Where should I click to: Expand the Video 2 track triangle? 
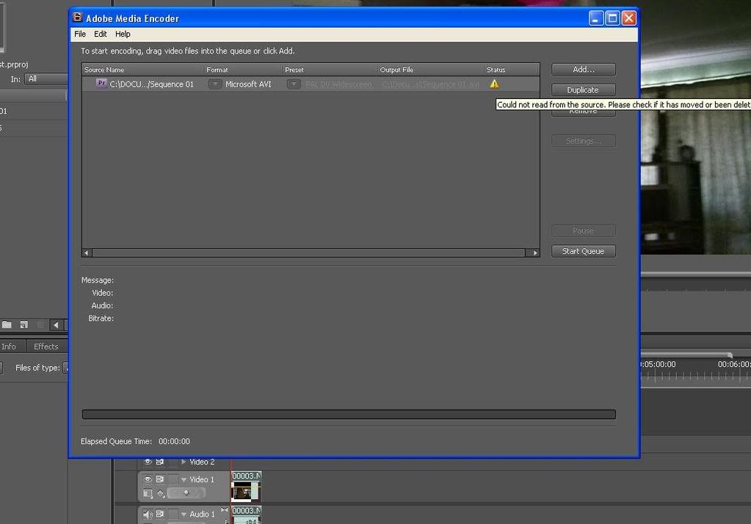coord(183,462)
